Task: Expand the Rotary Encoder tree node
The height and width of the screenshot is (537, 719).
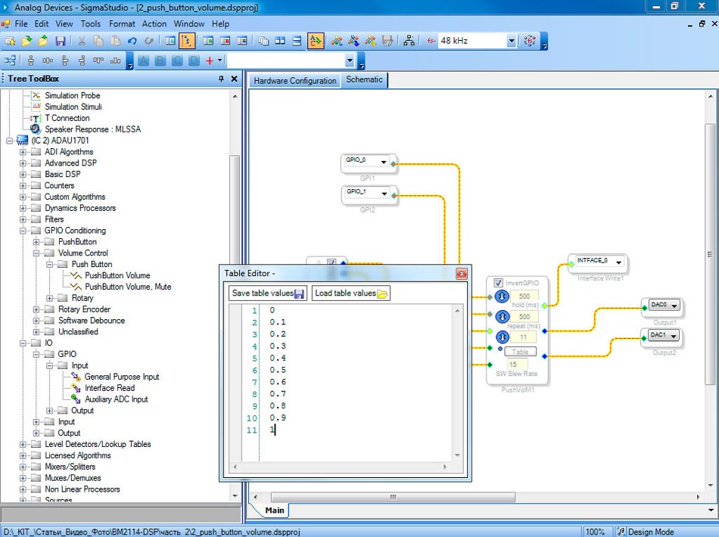Action: point(36,309)
